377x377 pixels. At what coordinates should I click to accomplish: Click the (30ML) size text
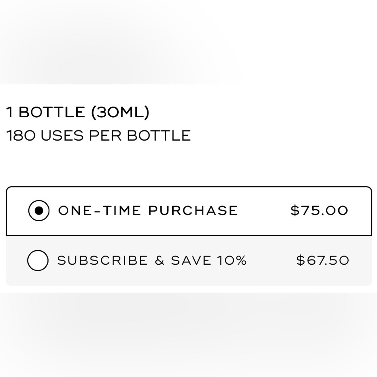(120, 112)
